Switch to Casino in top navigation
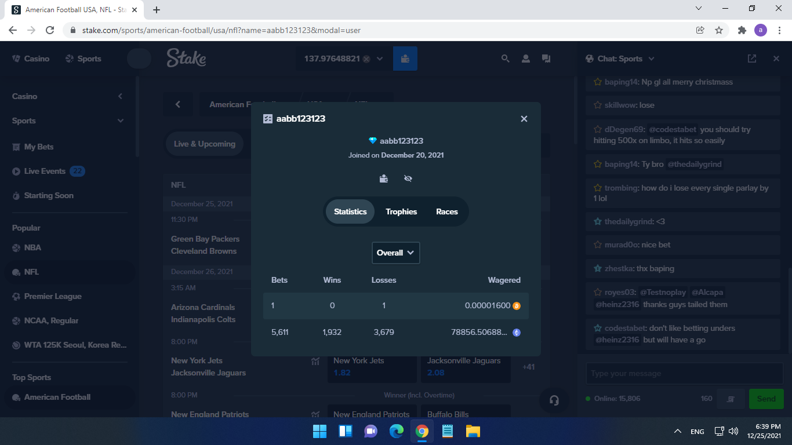 31,59
